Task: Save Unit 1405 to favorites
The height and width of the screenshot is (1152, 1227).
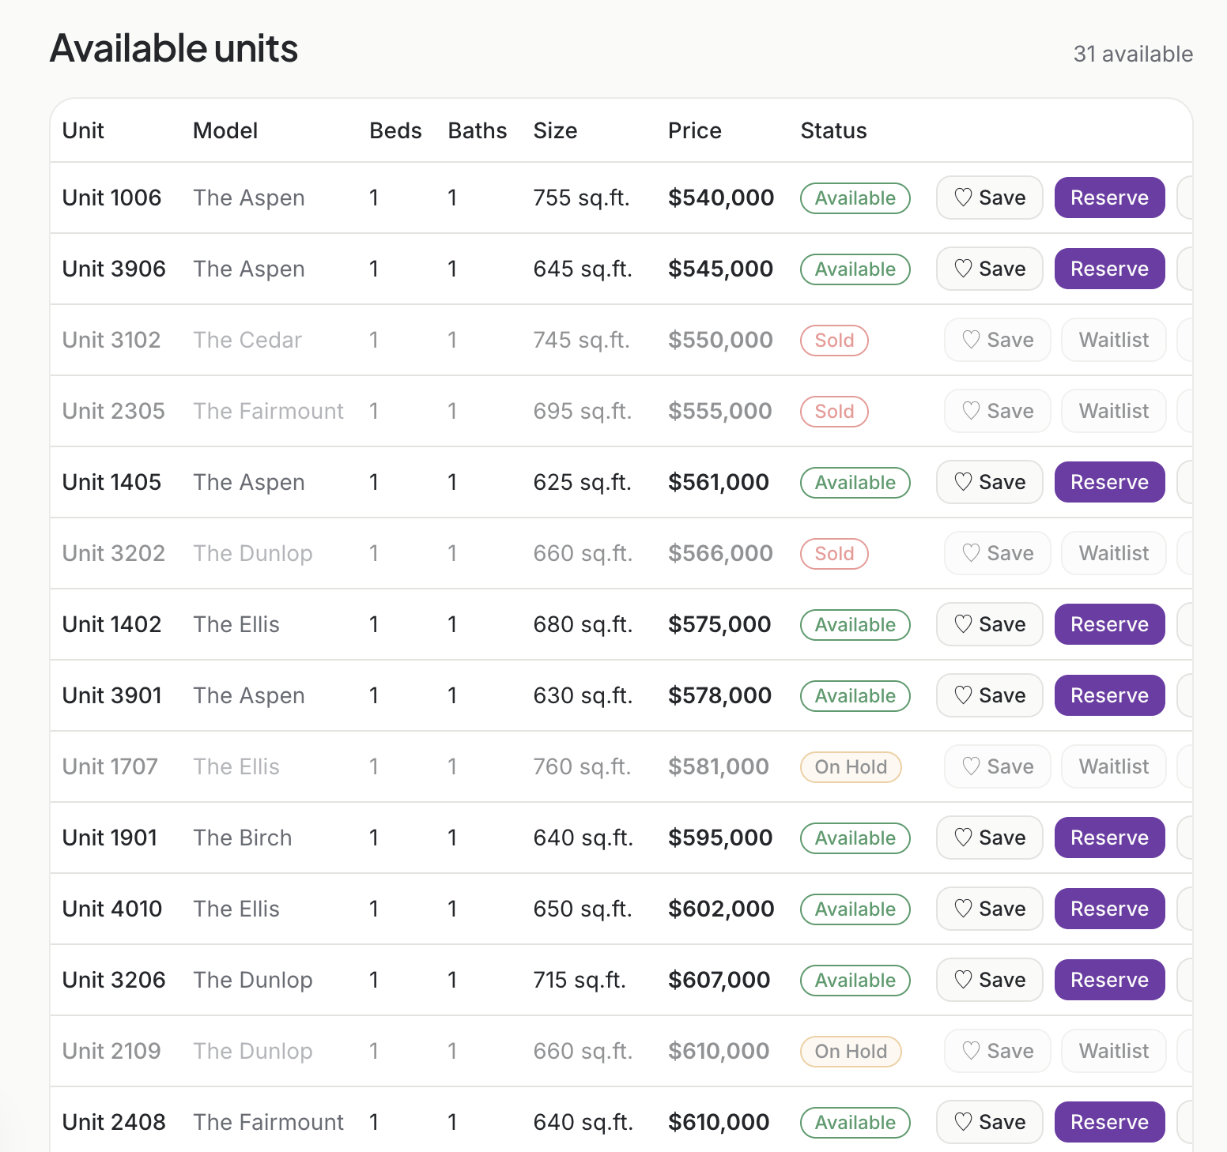Action: tap(990, 482)
